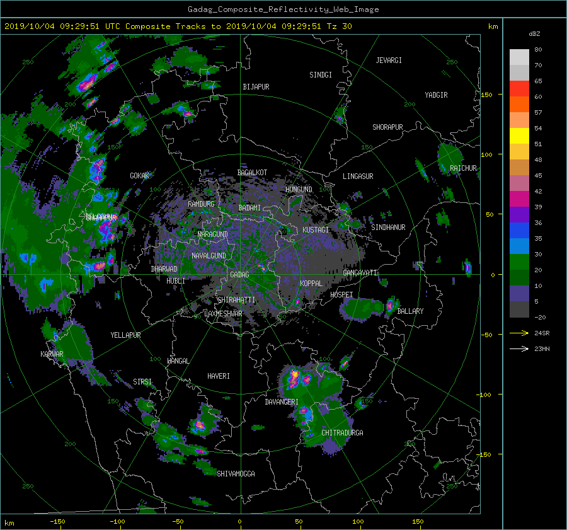567x530 pixels.
Task: Click the YELLAPUR city label
Action: 125,335
